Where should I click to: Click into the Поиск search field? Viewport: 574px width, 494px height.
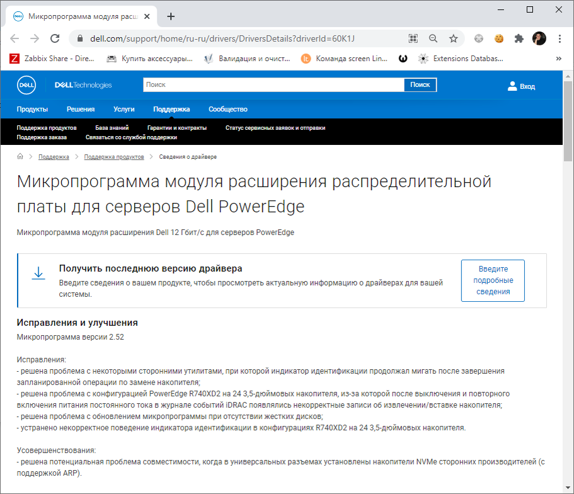(273, 84)
